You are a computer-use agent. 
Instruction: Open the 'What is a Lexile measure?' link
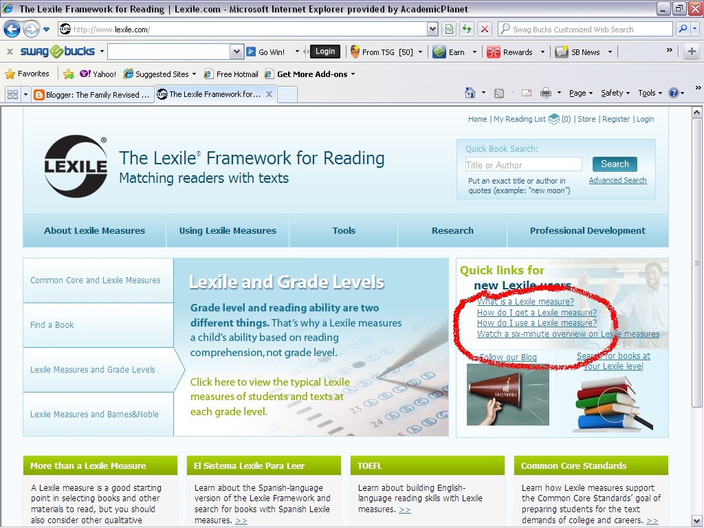pyautogui.click(x=525, y=301)
